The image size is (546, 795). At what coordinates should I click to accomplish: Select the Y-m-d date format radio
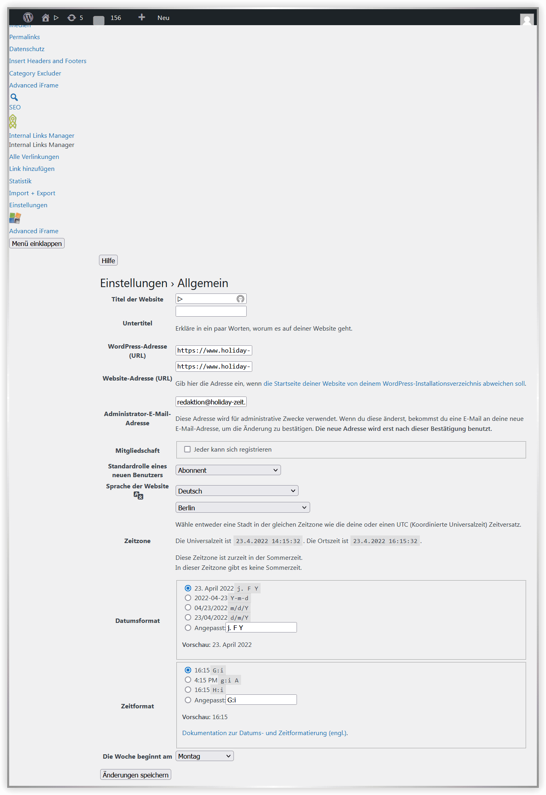[188, 598]
